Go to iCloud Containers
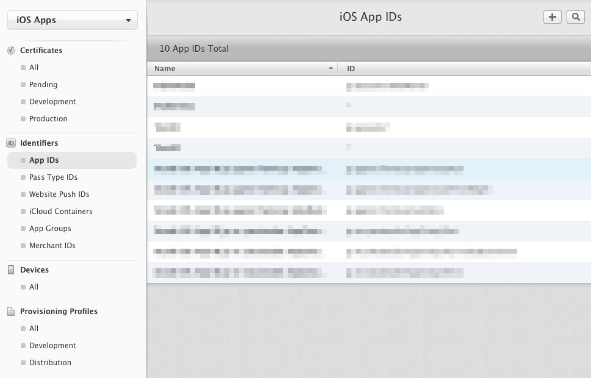Image resolution: width=591 pixels, height=378 pixels. coord(60,212)
